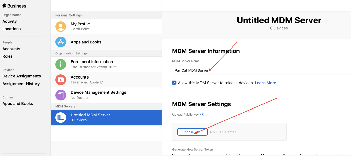
Task: Open Locations in the sidebar
Action: [x=11, y=29]
